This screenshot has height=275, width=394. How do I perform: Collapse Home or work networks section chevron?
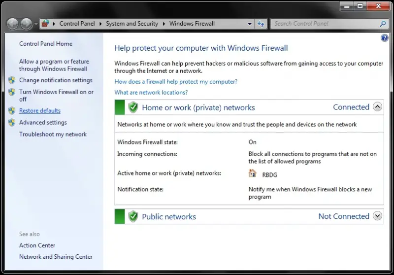377,107
